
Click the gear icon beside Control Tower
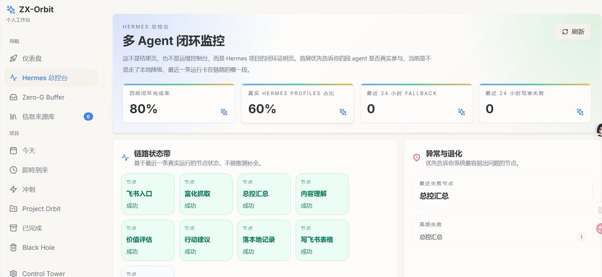[x=14, y=273]
